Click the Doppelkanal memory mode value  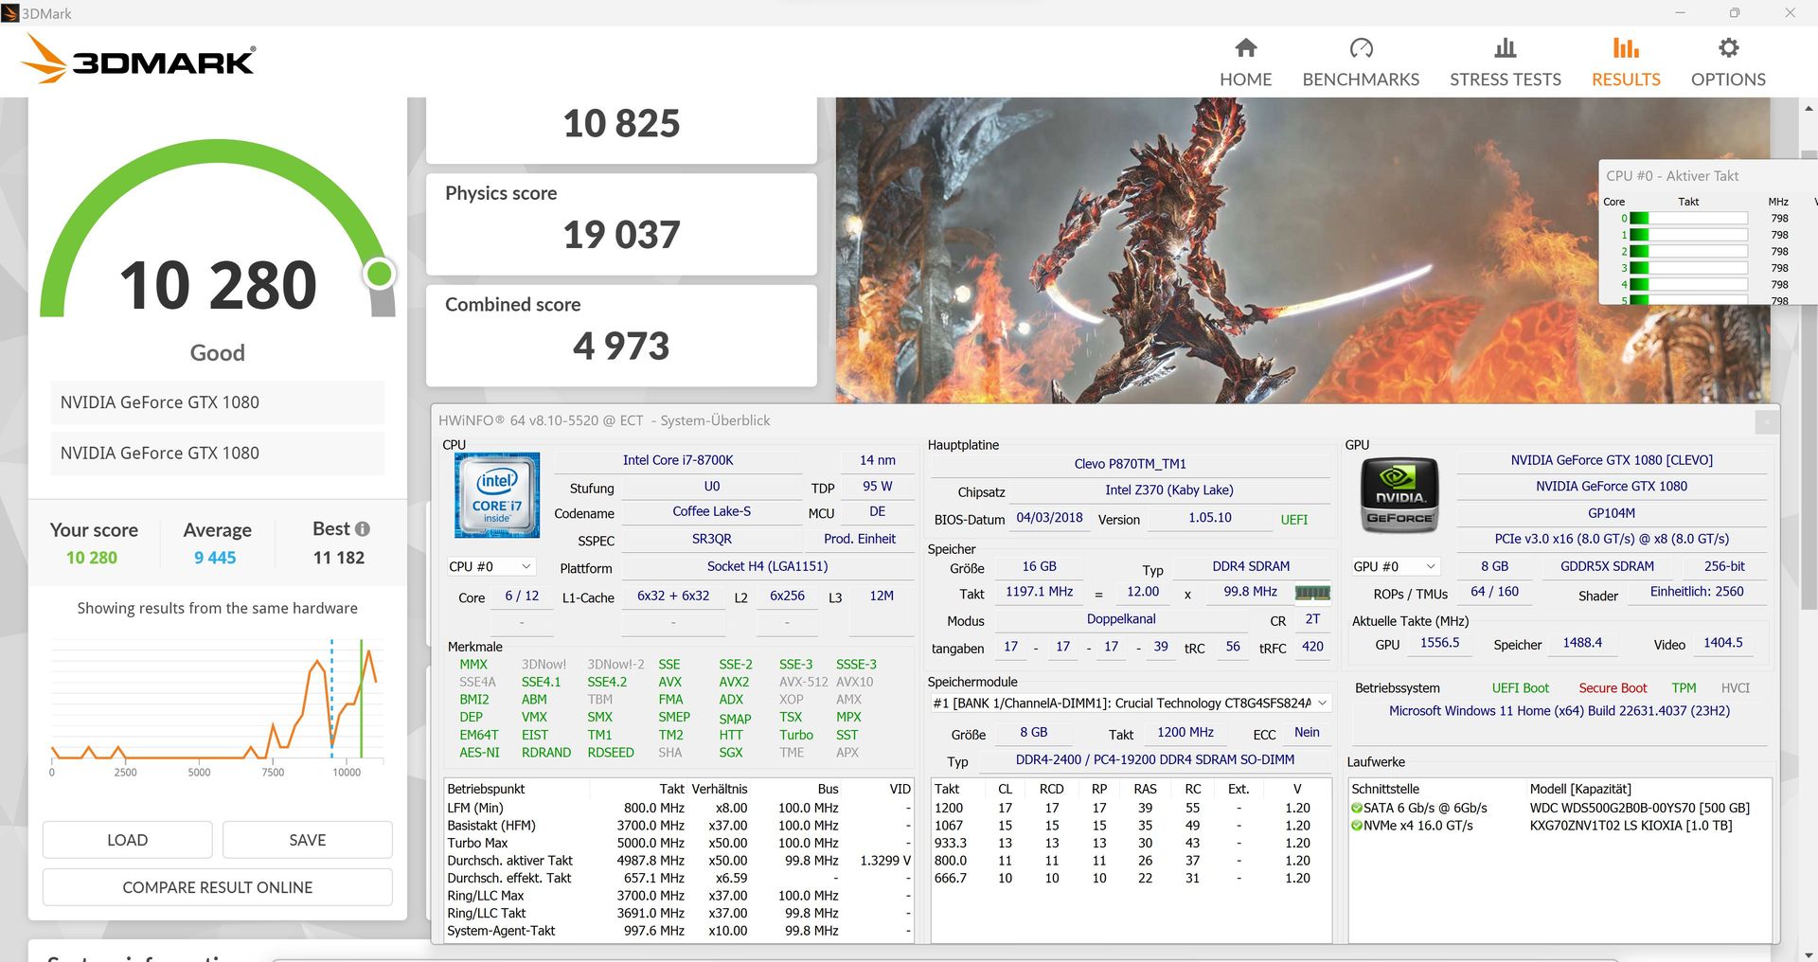(1121, 619)
